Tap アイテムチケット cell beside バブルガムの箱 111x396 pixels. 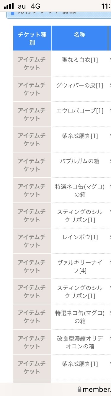click(x=32, y=165)
